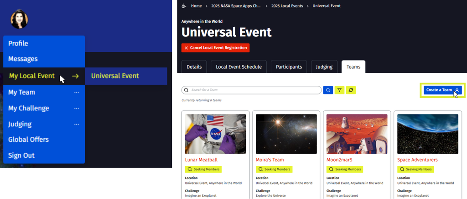Click the rocket home icon in breadcrumb
Screen dimensions: 467x199
[x=184, y=6]
